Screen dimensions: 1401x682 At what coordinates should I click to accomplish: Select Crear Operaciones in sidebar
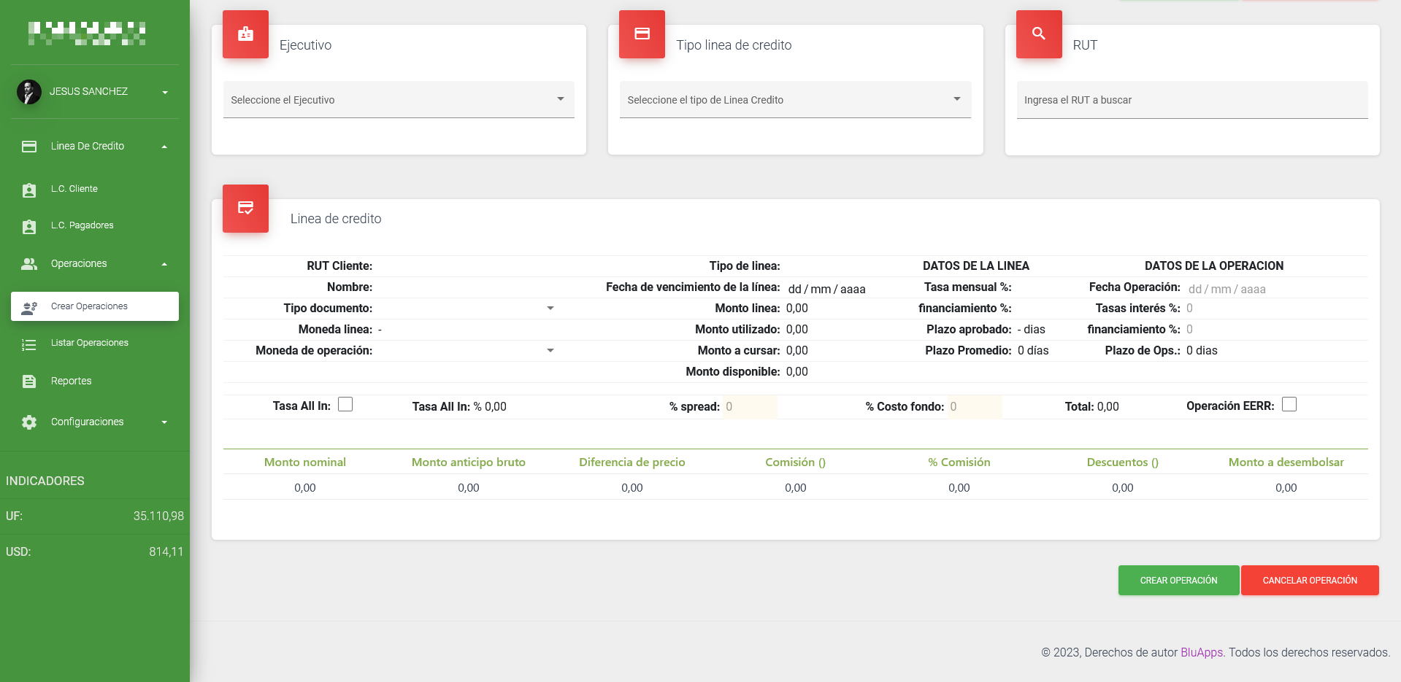[95, 306]
